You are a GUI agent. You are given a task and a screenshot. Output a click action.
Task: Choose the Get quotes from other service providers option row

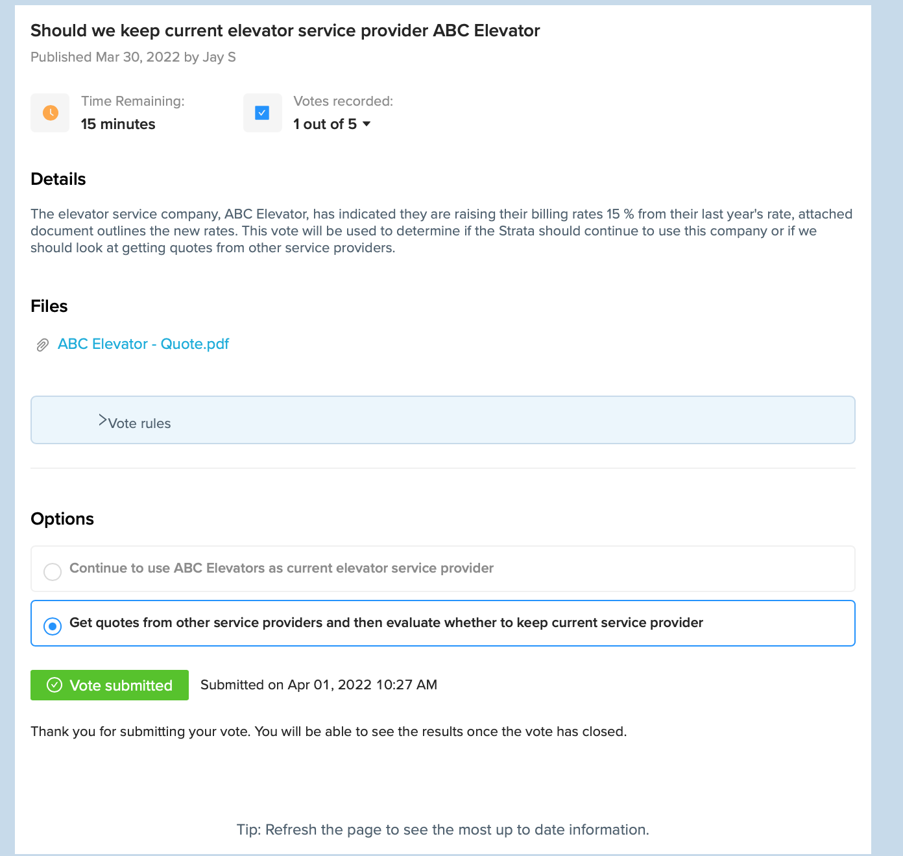(x=443, y=623)
